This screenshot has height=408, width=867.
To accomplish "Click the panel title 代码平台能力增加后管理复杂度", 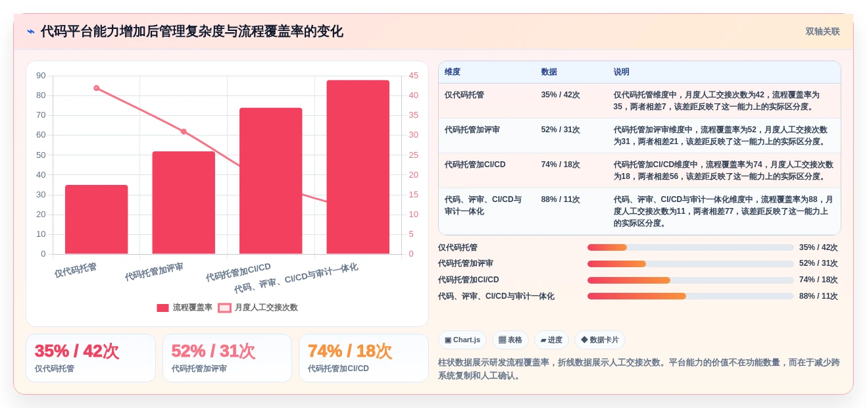I will coord(191,32).
